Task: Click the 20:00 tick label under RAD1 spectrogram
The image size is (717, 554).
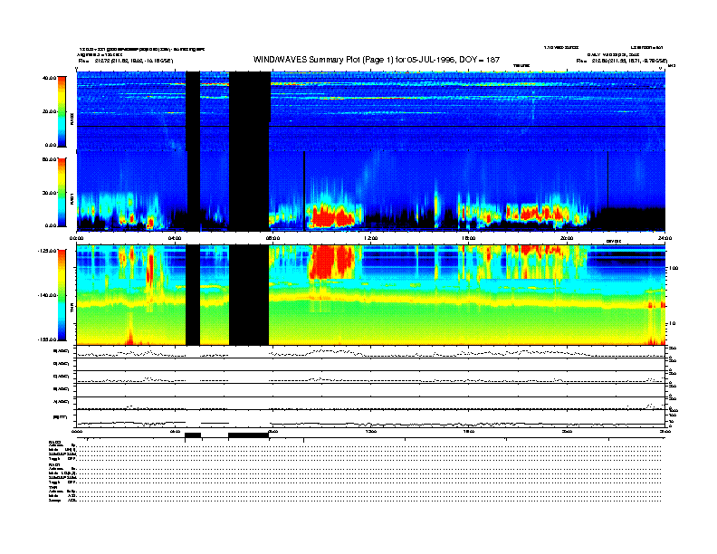Action: click(567, 238)
